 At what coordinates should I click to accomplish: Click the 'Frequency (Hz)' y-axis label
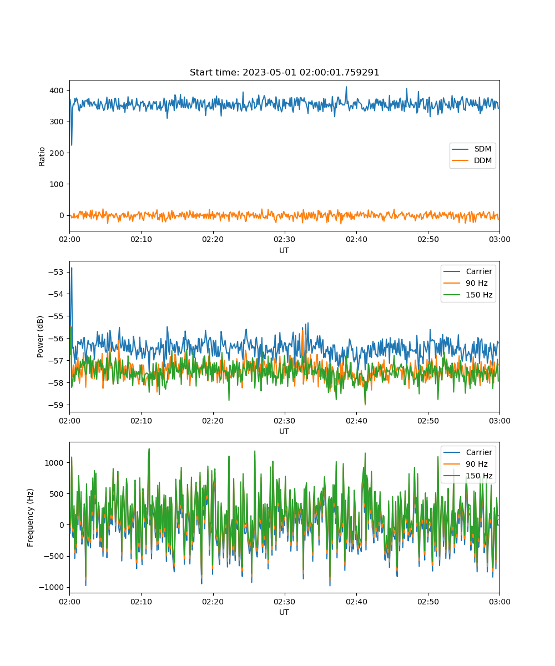click(31, 517)
